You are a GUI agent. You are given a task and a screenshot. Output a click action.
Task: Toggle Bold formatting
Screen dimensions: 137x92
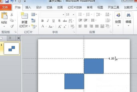[42, 21]
